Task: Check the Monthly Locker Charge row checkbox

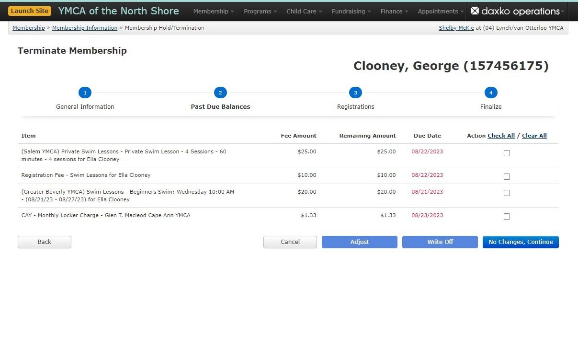Action: pyautogui.click(x=507, y=217)
